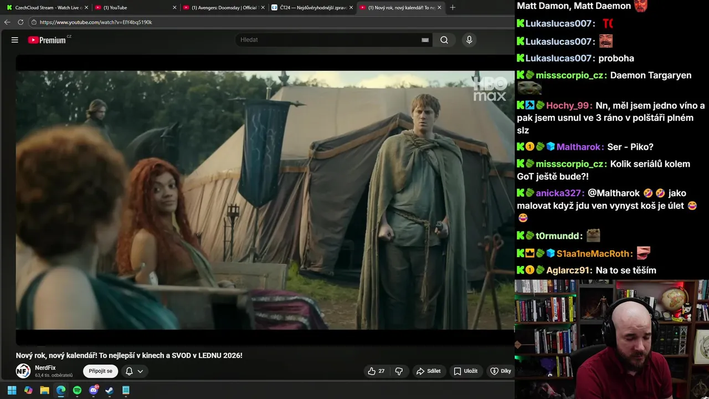
Task: Click the YouTube search magnifier button
Action: click(x=444, y=40)
